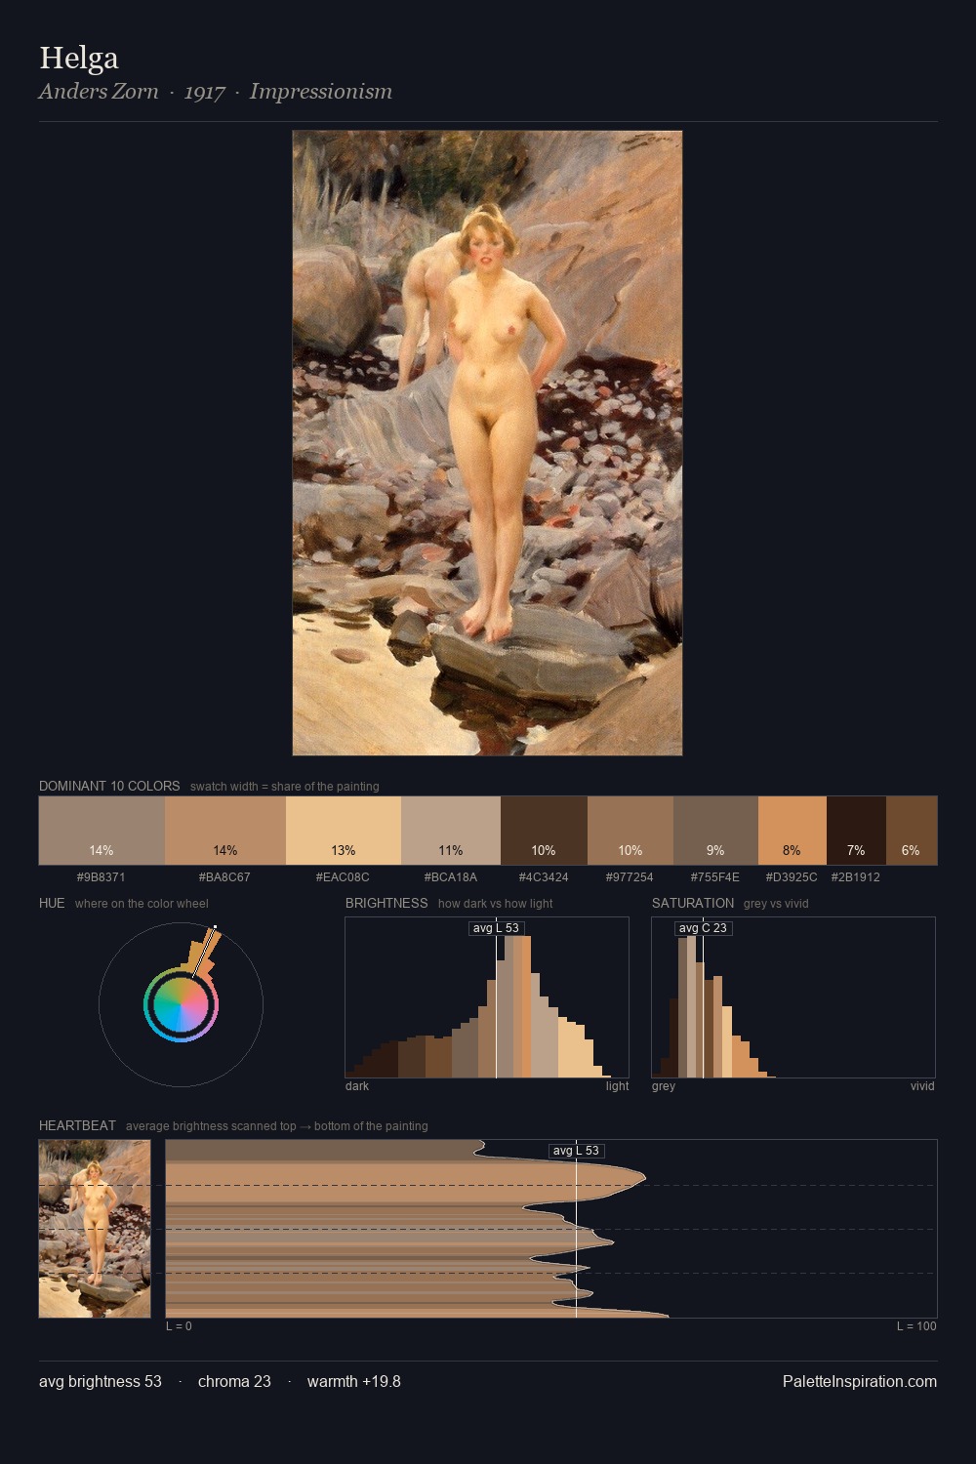Click the heartbeat brightness profile chart
Image resolution: width=976 pixels, height=1464 pixels.
point(551,1229)
